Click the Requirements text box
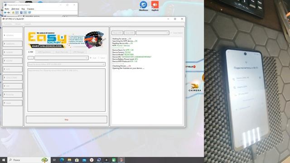Screen dimensions: 290x163 [x=67, y=90]
